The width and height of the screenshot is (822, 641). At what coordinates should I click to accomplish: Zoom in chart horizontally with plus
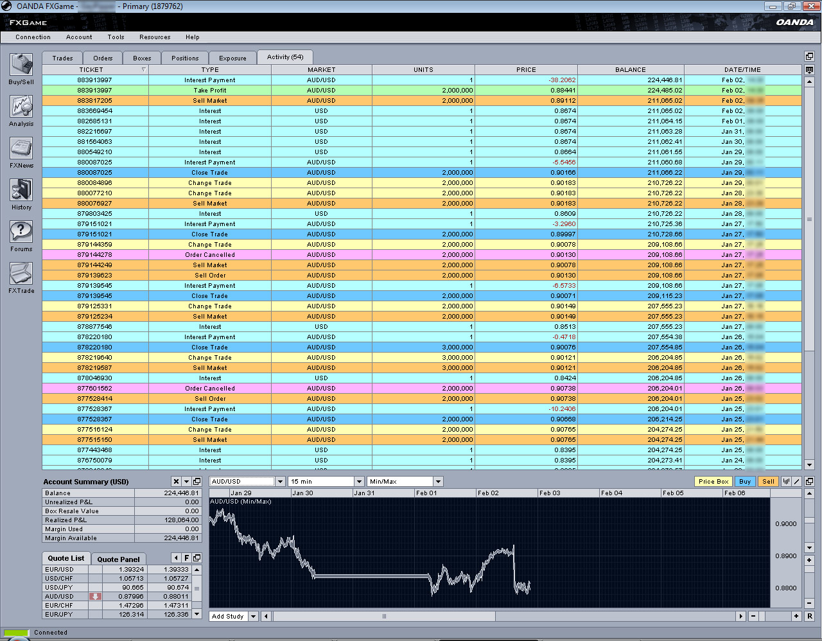[x=796, y=616]
